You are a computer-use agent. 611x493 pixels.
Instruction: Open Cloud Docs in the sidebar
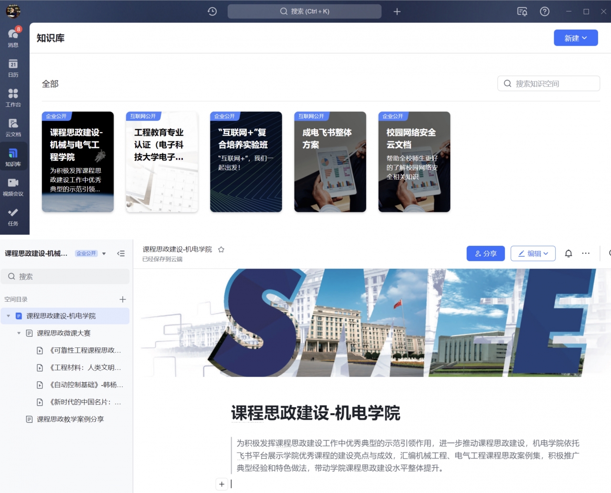coord(13,127)
